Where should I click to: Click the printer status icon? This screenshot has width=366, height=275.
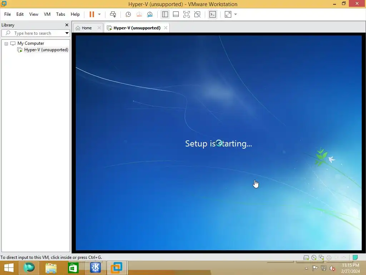click(329, 257)
